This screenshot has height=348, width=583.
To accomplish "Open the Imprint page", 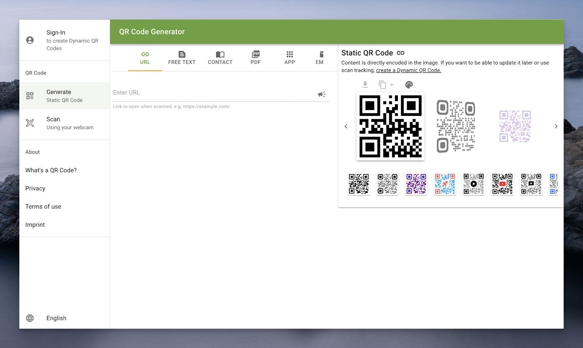I will (x=35, y=225).
